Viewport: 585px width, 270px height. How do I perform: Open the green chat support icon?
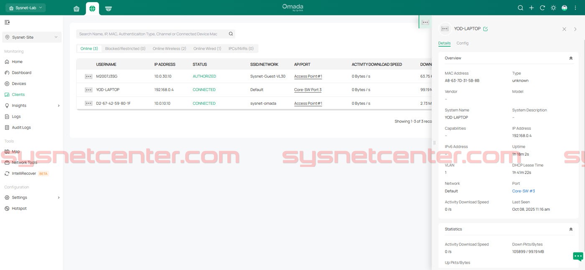(x=577, y=256)
